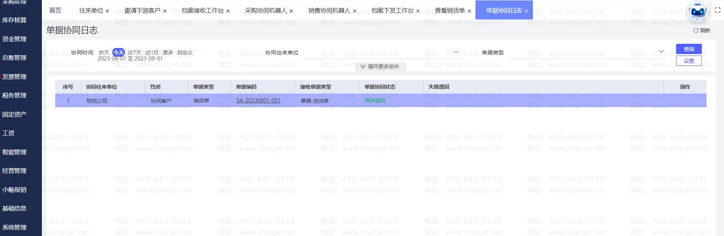724x236 pixels.
Task: Select the 近1月 time filter
Action: click(151, 53)
